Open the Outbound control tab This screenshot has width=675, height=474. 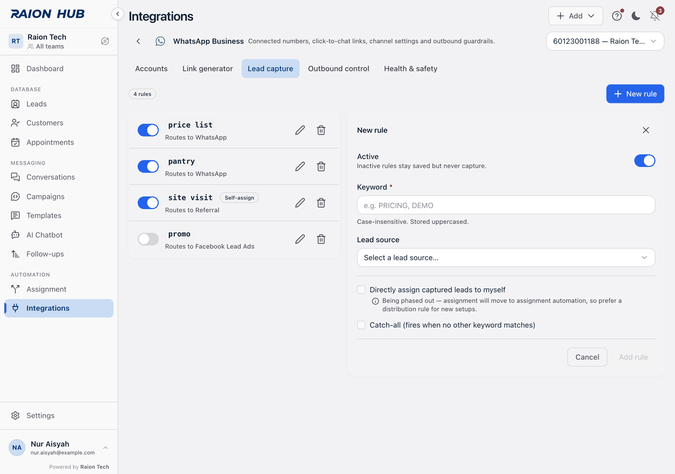tap(338, 69)
